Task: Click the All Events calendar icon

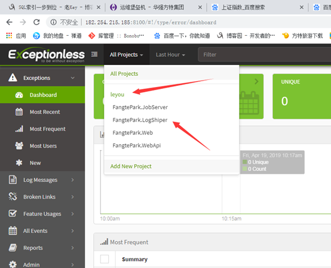Action: [x=13, y=230]
